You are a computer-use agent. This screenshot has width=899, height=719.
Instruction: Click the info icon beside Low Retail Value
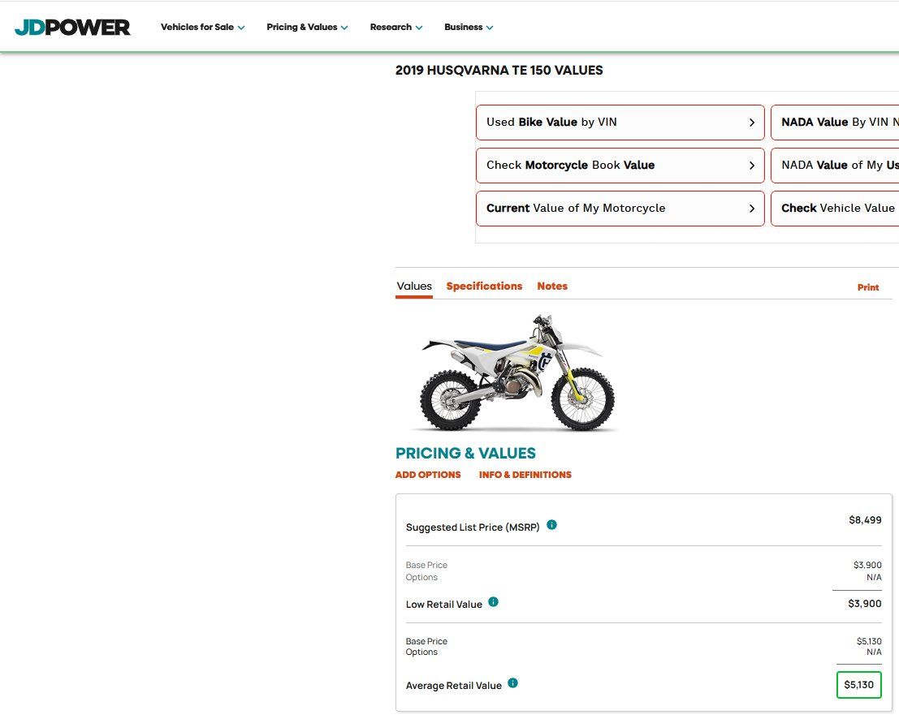(493, 601)
